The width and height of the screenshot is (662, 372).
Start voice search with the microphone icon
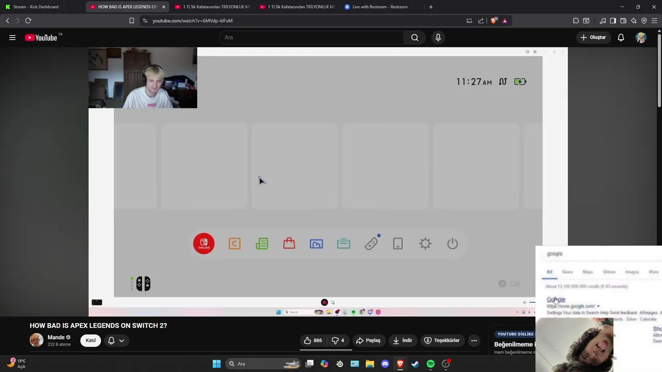(438, 37)
